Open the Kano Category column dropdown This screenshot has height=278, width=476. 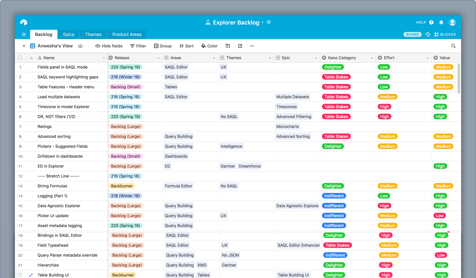372,58
